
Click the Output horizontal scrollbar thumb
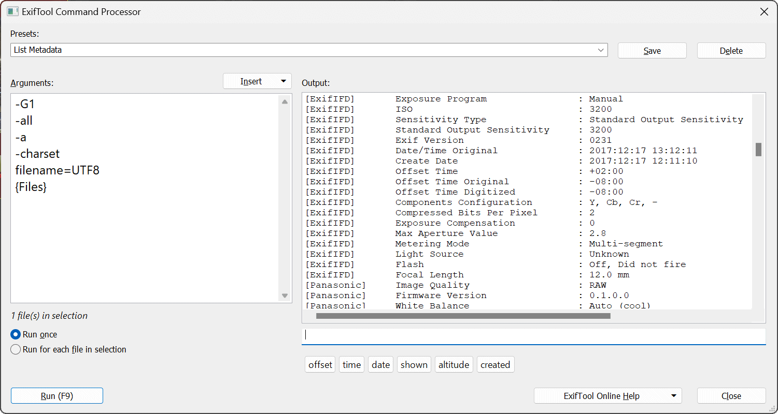(463, 316)
